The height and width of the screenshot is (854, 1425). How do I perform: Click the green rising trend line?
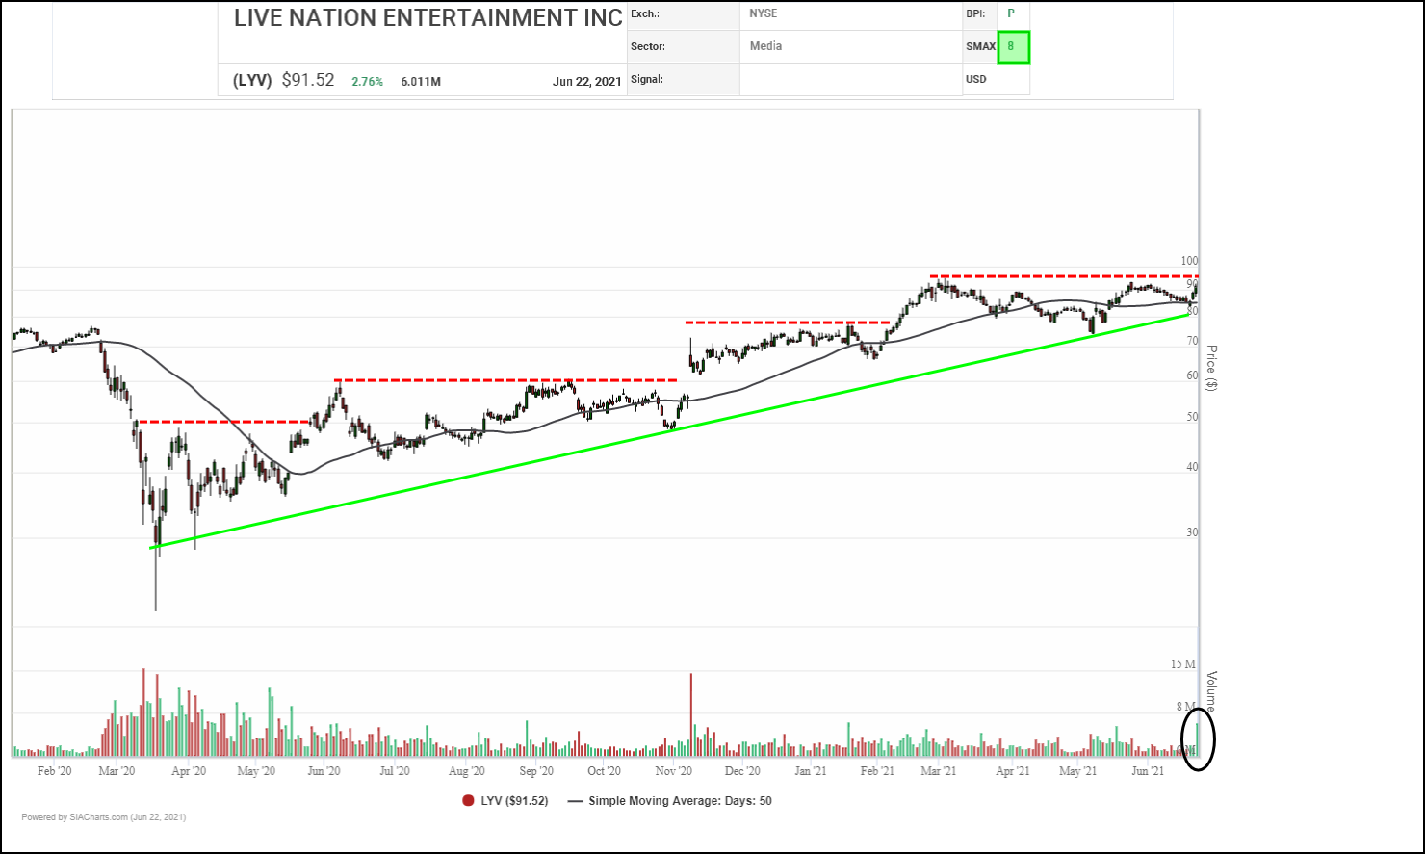click(x=674, y=428)
